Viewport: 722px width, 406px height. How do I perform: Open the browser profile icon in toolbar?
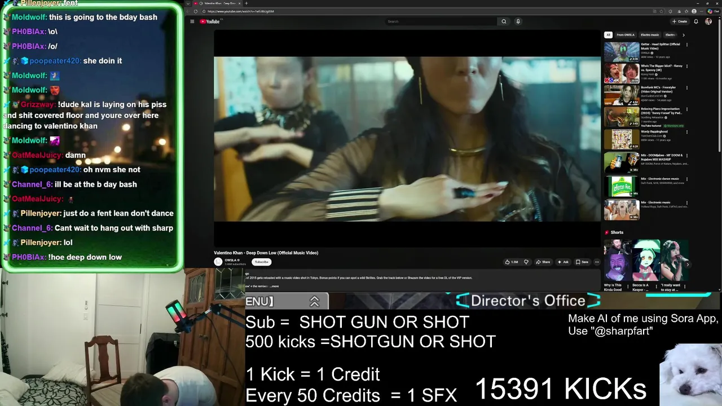[695, 11]
